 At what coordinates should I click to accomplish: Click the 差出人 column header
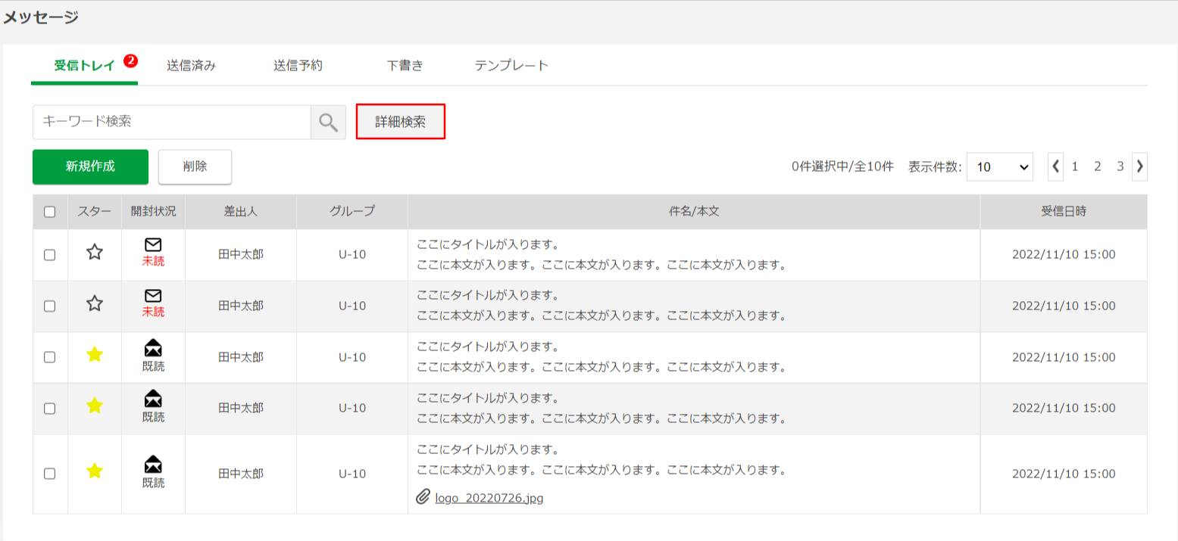click(241, 212)
